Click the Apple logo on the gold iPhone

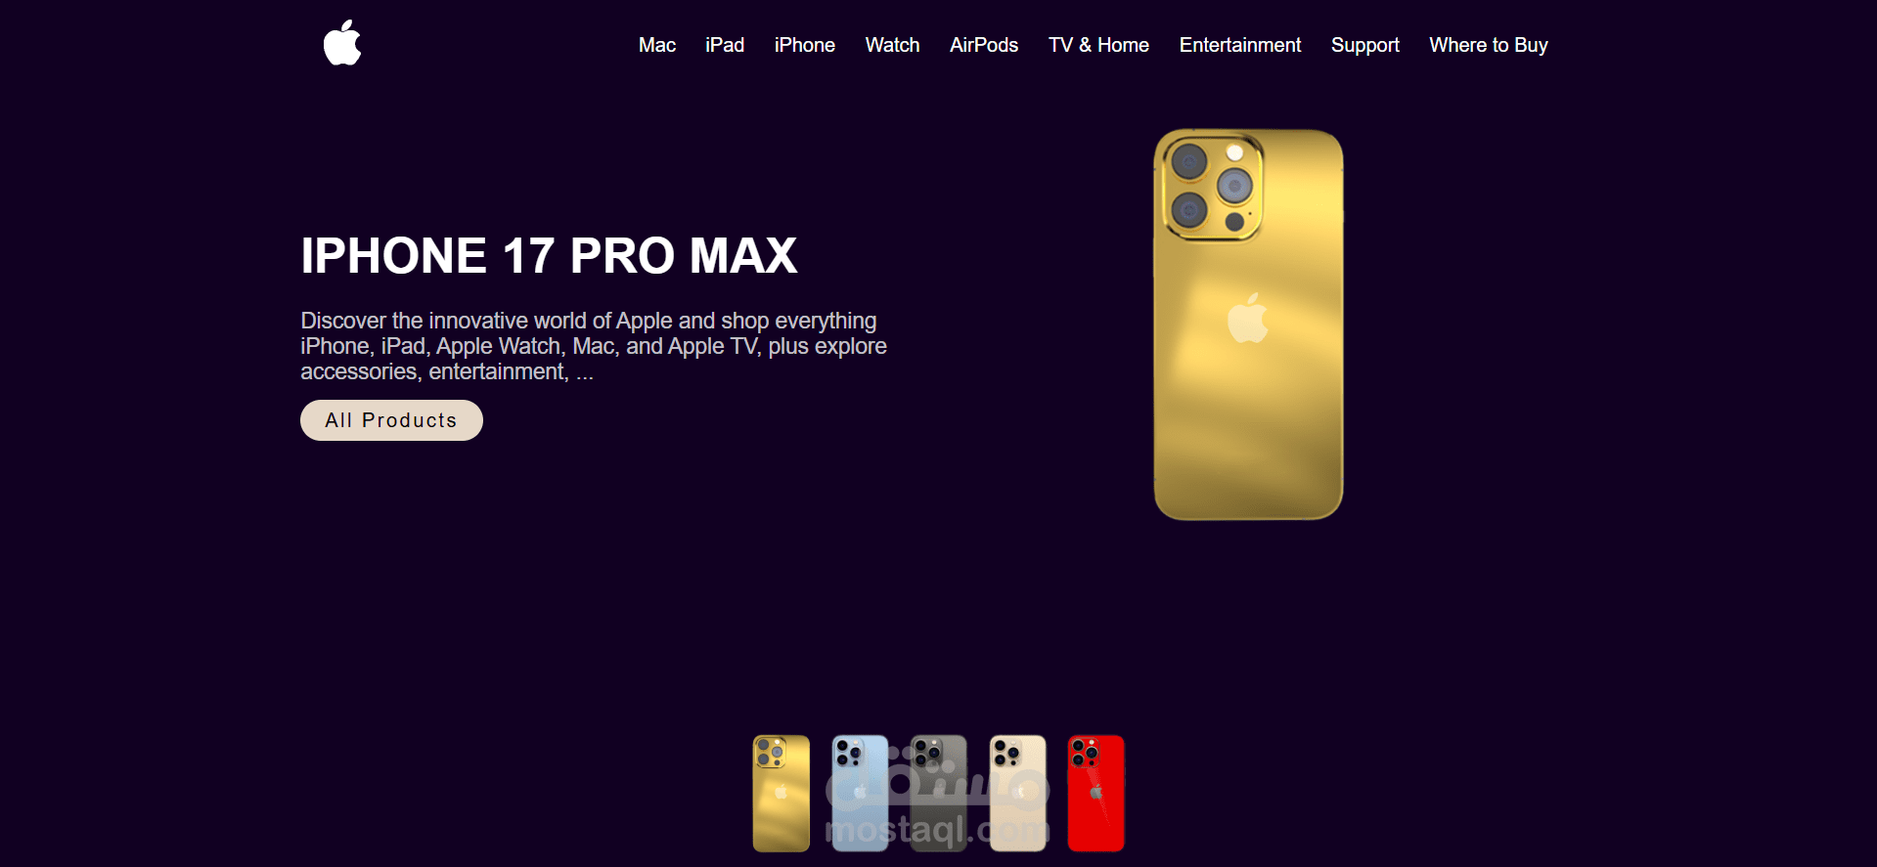[1248, 318]
